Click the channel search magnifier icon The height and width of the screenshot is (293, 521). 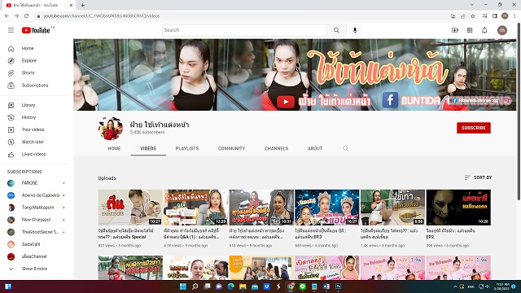point(345,148)
